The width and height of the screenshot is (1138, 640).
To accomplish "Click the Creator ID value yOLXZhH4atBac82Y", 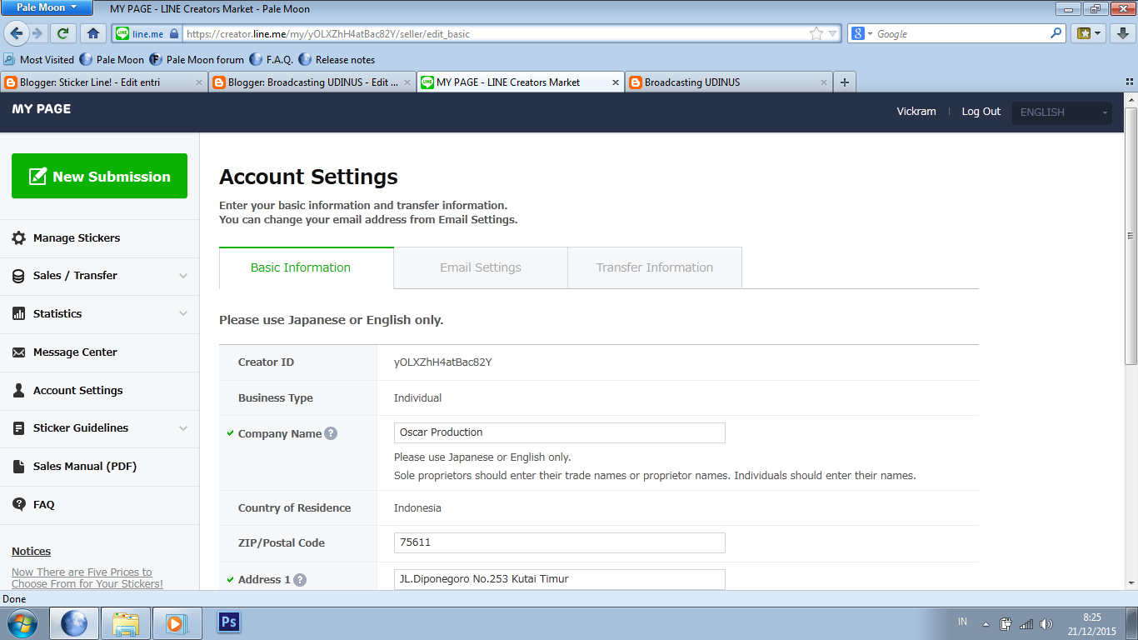I will [442, 362].
